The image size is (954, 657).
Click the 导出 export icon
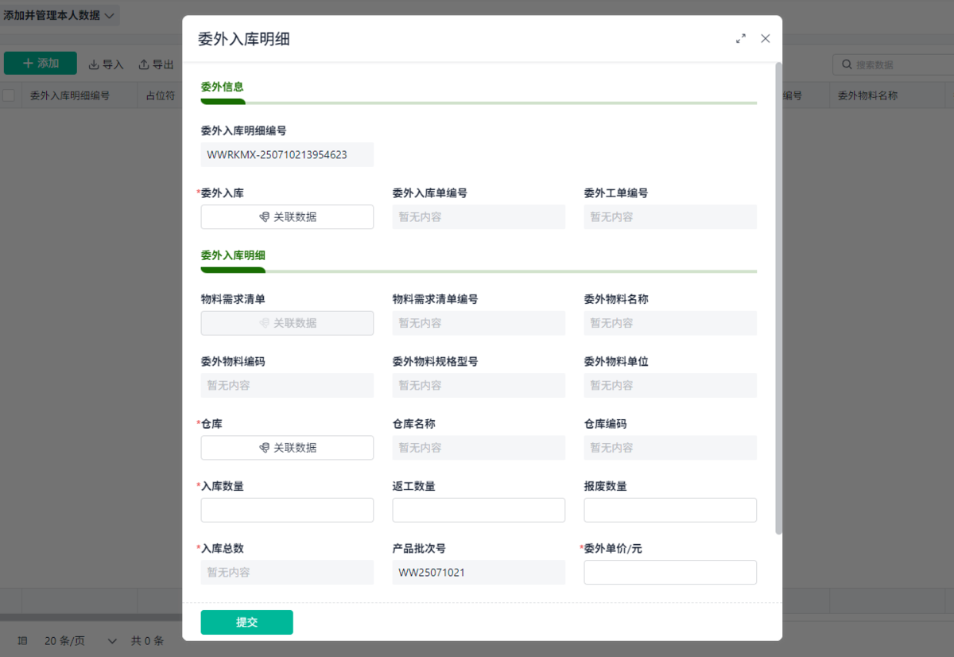144,64
